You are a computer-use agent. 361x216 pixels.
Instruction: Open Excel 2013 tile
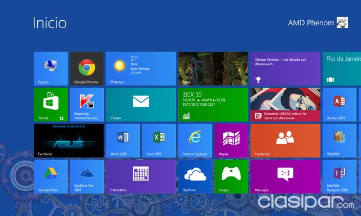point(159,141)
